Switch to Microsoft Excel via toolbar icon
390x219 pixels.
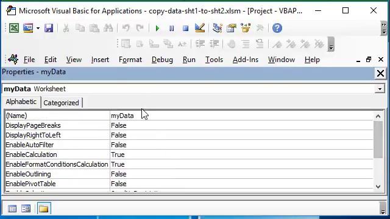[x=14, y=28]
